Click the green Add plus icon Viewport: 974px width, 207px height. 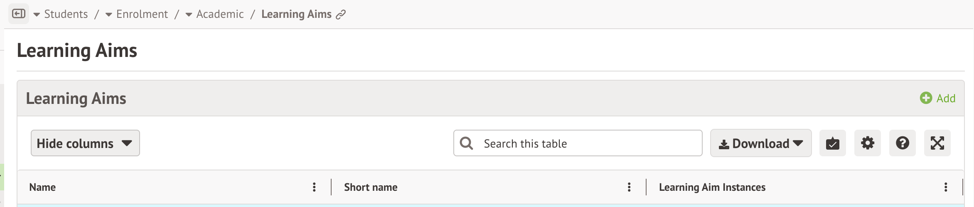926,98
